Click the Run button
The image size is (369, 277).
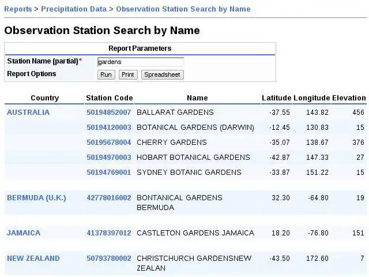(x=106, y=74)
